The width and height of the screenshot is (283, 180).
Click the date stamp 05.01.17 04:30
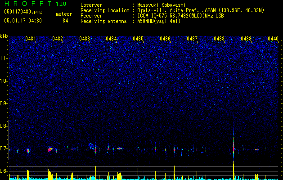[x=23, y=21]
